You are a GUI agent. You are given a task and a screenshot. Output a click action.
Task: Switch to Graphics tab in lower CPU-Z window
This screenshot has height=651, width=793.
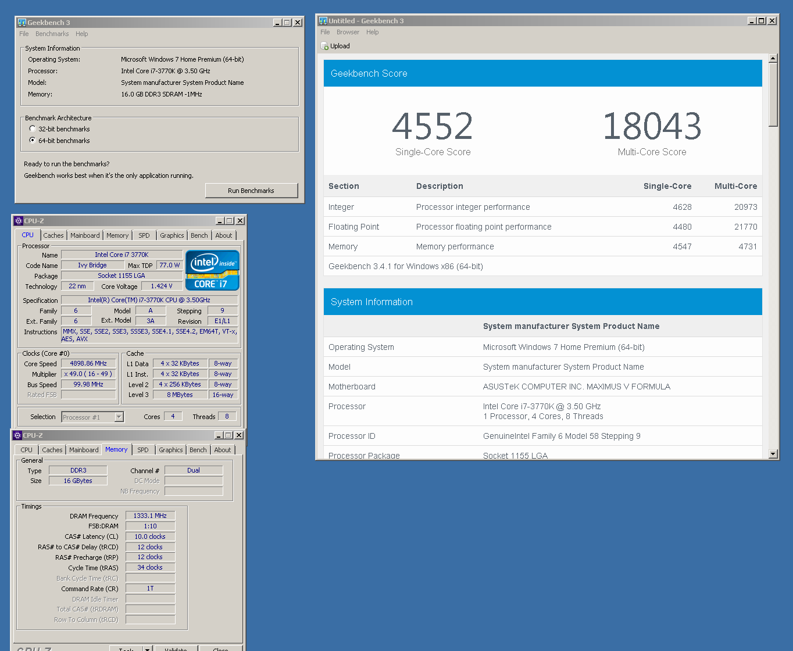point(171,450)
